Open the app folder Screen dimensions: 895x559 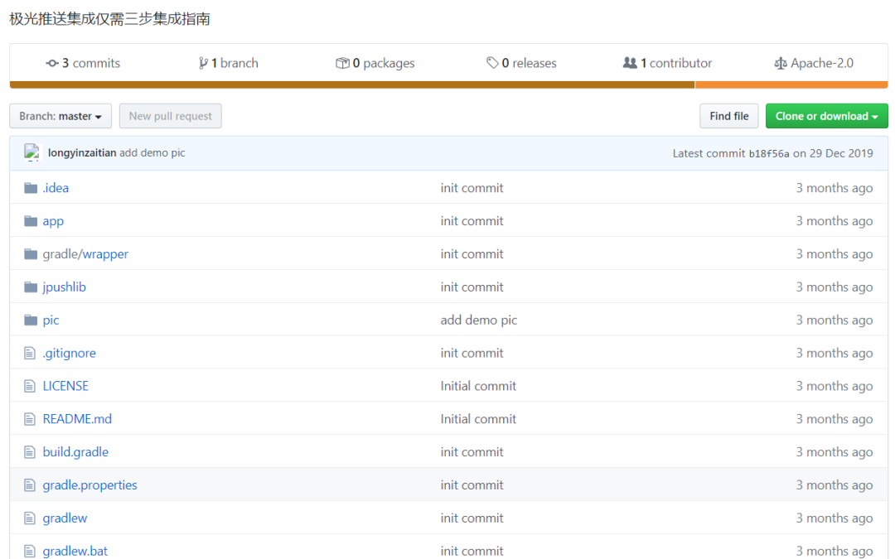pos(53,221)
